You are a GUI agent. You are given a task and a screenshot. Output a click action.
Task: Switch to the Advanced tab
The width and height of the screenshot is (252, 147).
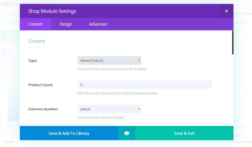click(98, 24)
